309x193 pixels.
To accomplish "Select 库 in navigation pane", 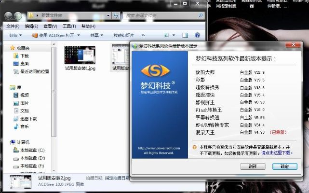I will (19, 87).
